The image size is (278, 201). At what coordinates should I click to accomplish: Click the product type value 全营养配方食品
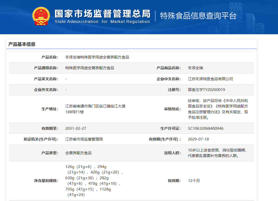78,153
